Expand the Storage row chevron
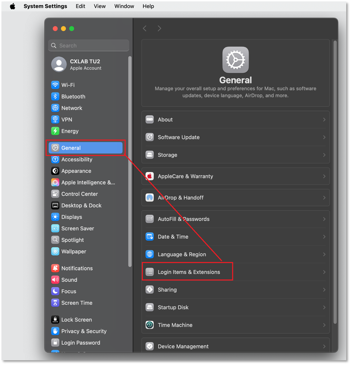This screenshot has height=365, width=351. pos(324,155)
